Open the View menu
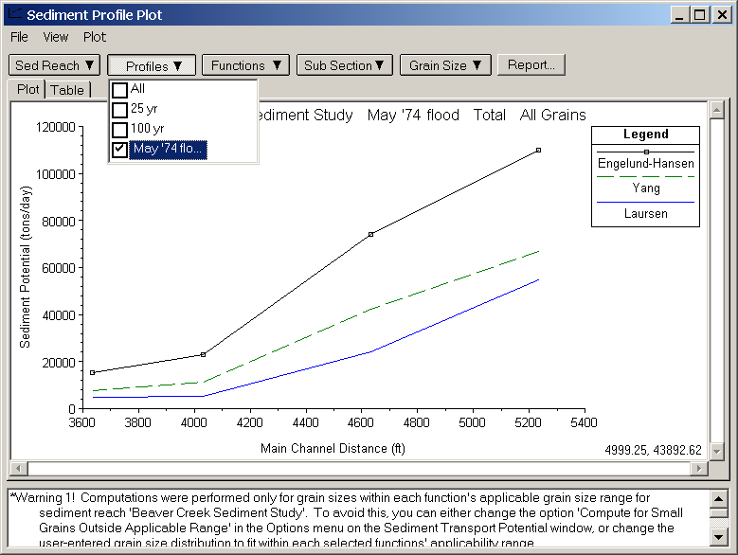738x555 pixels. pyautogui.click(x=56, y=37)
